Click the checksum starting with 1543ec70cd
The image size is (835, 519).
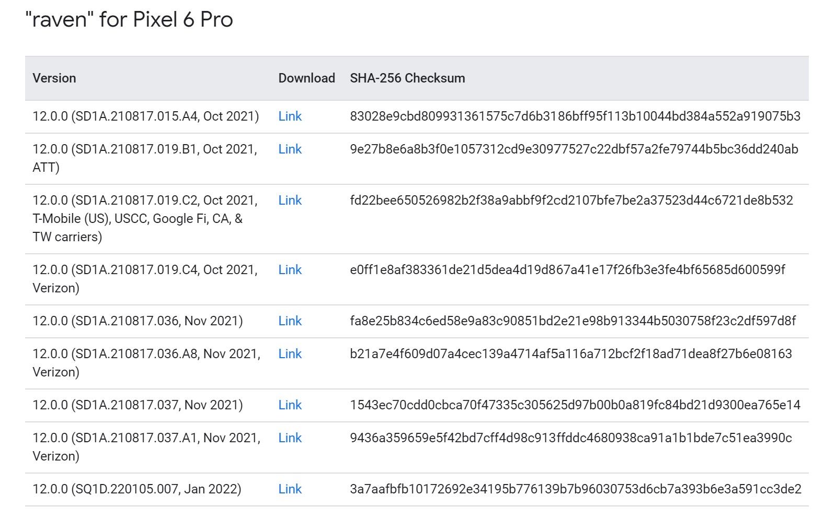pyautogui.click(x=575, y=405)
